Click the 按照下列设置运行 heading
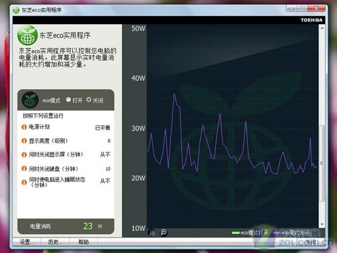Screen dimensions: 337x253 (x=43, y=116)
